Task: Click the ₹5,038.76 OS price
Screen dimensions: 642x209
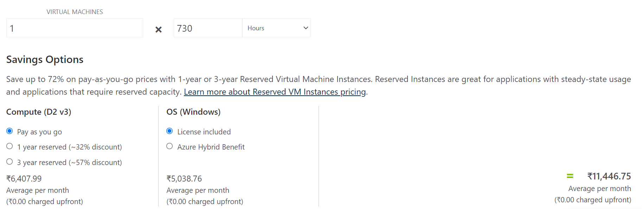Action: pos(184,179)
